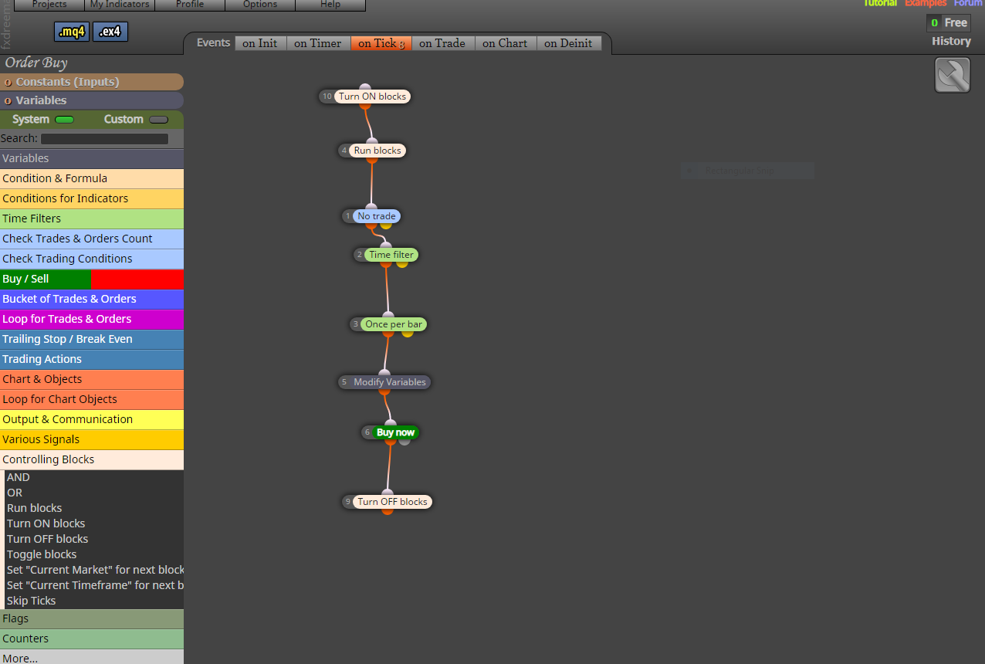Click the wrench settings icon
The image size is (985, 664).
pos(952,75)
